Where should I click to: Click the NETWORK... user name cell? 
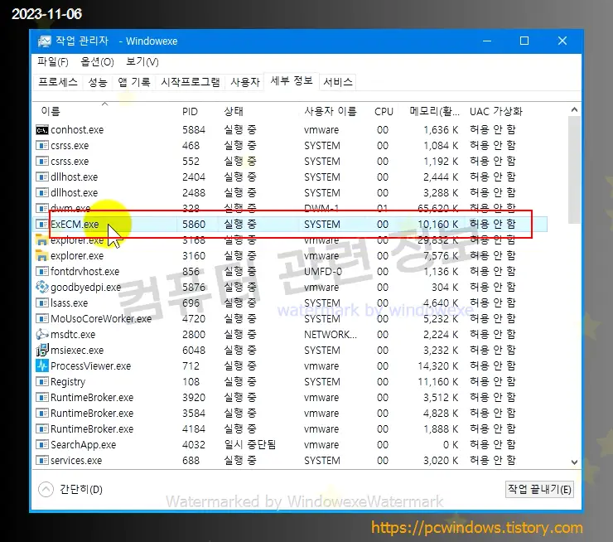coord(331,334)
